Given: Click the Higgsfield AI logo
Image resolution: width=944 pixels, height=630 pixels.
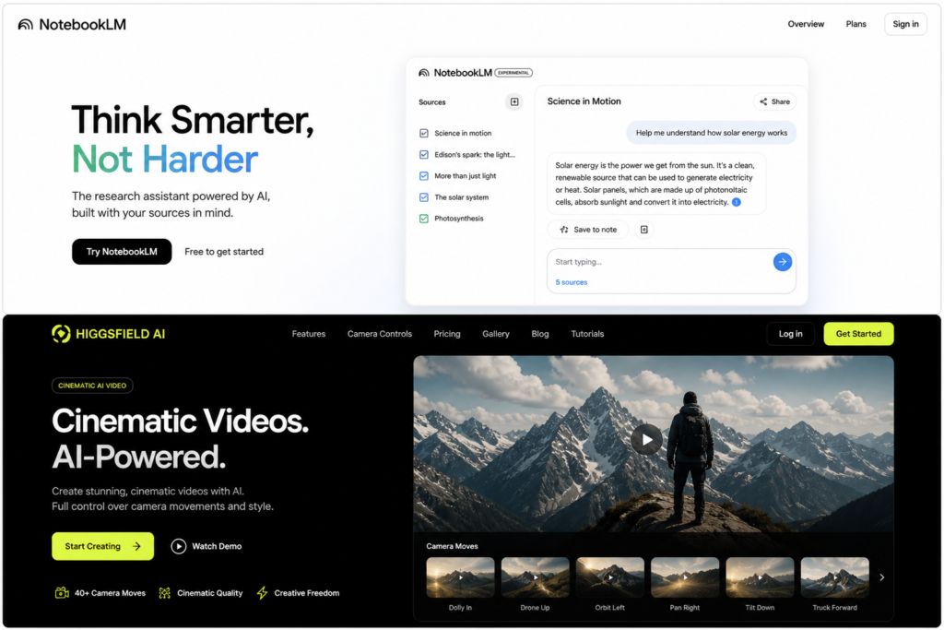Looking at the screenshot, I should (109, 334).
